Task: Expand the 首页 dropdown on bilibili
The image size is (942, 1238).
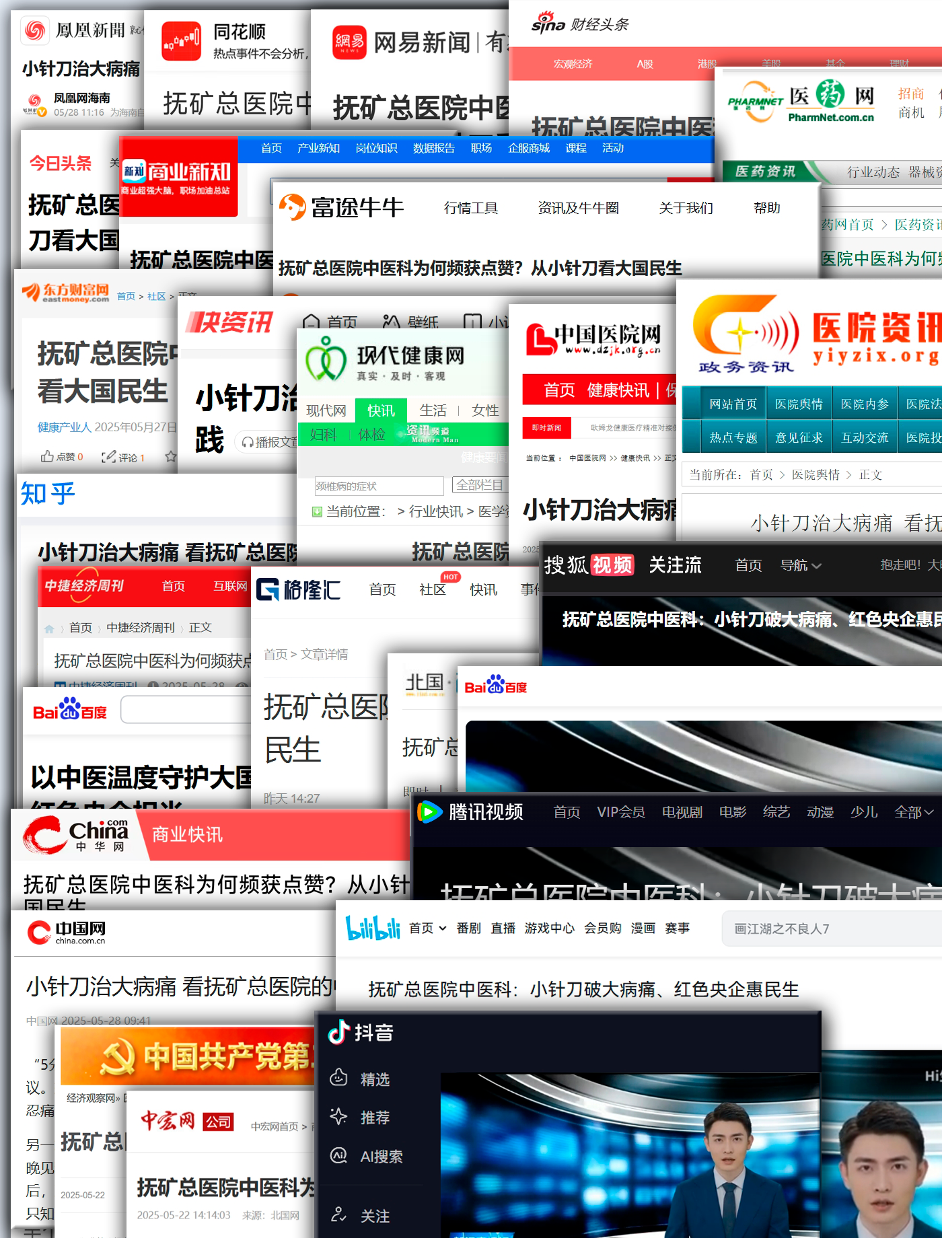Action: click(x=428, y=928)
